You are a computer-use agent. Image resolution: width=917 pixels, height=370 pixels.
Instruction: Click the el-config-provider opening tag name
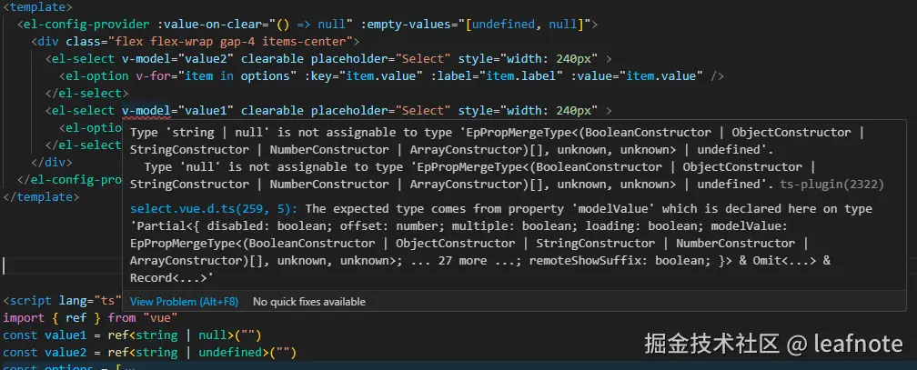tap(87, 25)
